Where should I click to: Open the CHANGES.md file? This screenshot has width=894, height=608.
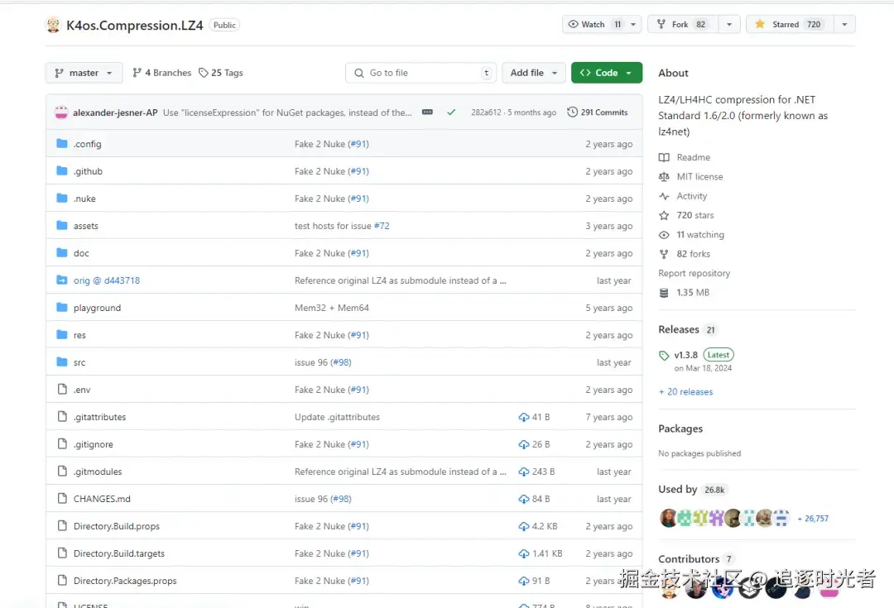coord(102,499)
